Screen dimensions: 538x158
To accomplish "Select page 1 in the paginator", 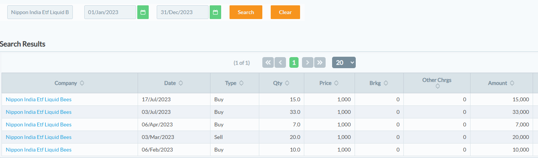I will pos(294,62).
